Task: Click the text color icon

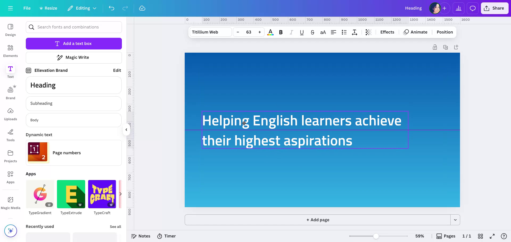Action: pyautogui.click(x=270, y=32)
